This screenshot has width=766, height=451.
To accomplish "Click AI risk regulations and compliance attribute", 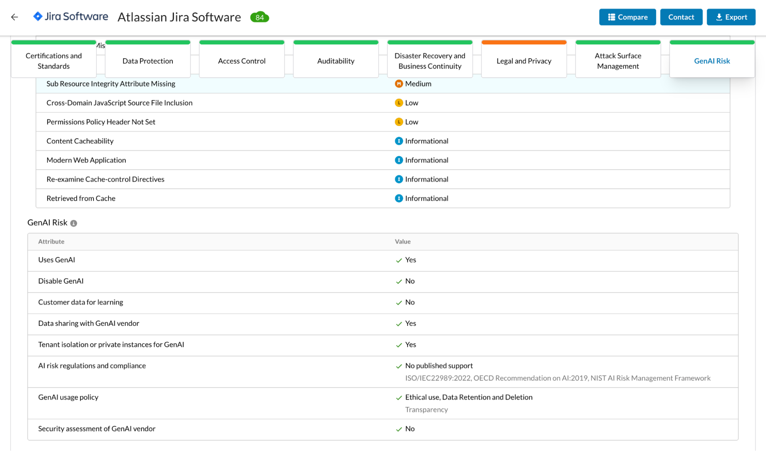I will 92,366.
